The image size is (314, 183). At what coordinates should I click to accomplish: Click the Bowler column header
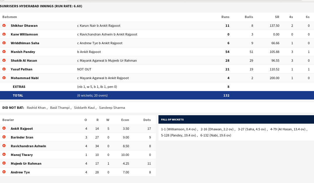point(8,120)
